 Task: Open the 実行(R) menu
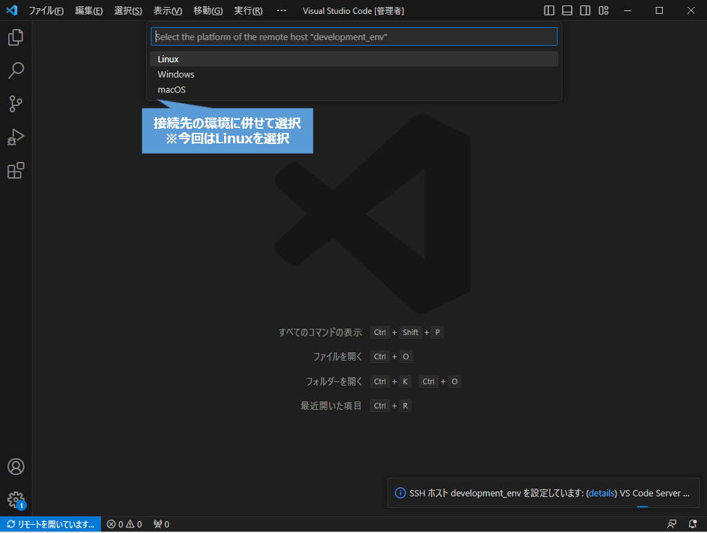pos(247,10)
